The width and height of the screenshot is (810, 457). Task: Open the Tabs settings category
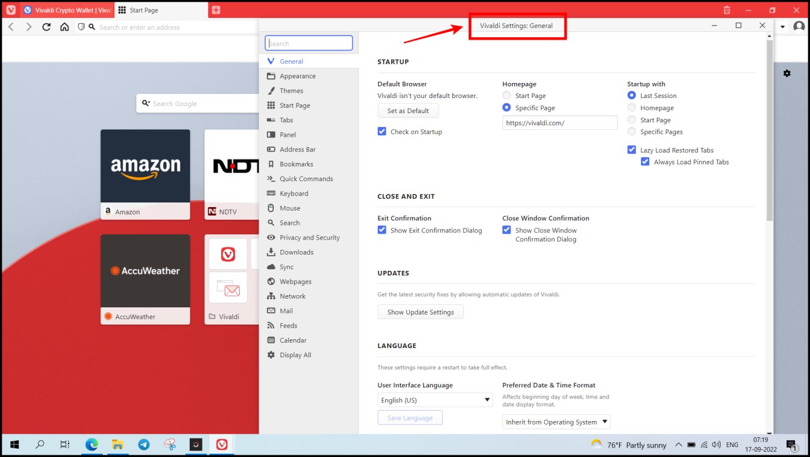point(309,120)
